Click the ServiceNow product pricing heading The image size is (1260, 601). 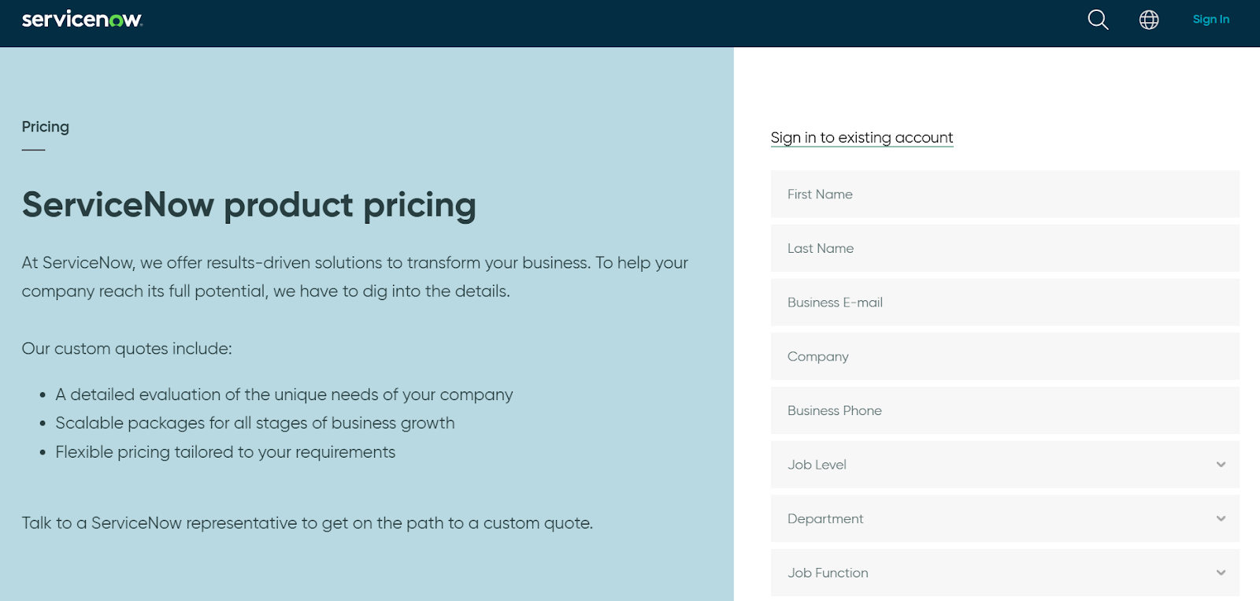[x=249, y=205]
